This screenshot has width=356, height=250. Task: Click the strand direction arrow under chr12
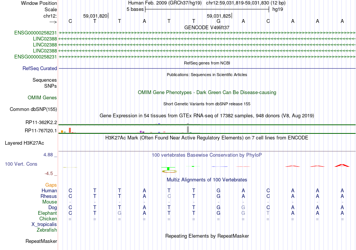click(x=53, y=22)
